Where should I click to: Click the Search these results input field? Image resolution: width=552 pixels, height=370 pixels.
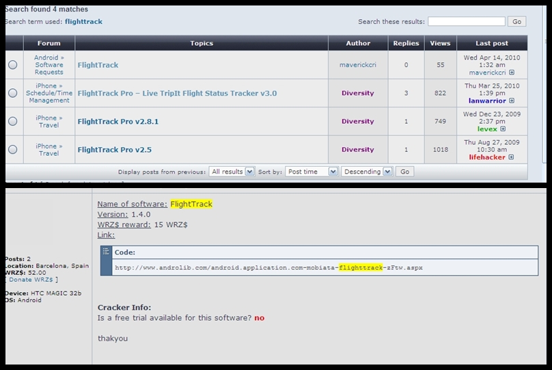(467, 21)
